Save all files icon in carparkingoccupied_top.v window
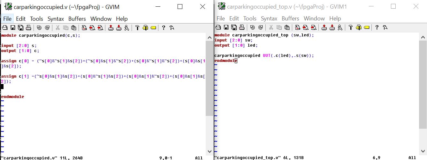 tap(234, 27)
